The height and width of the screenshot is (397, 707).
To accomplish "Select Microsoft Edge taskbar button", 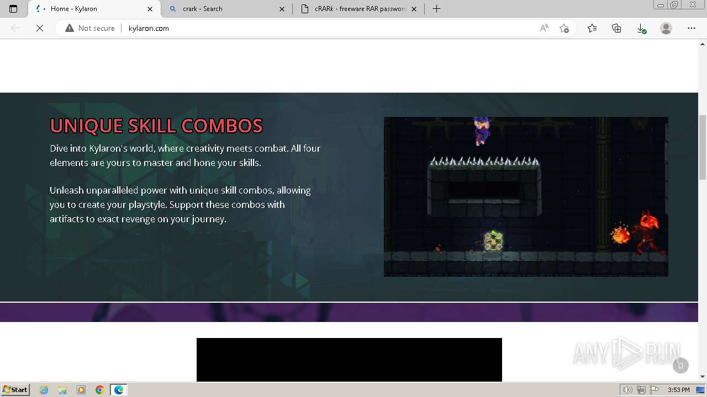I will click(x=119, y=390).
